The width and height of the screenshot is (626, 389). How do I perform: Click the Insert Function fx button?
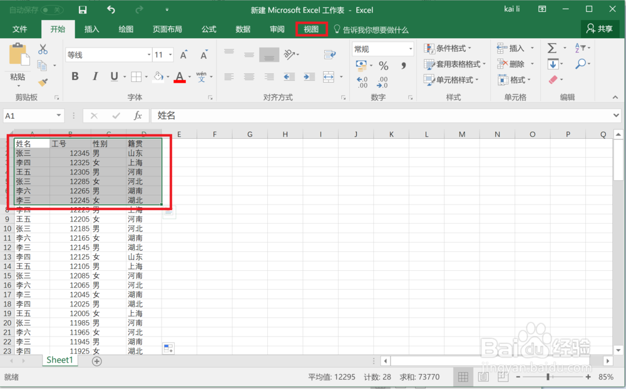click(x=138, y=116)
